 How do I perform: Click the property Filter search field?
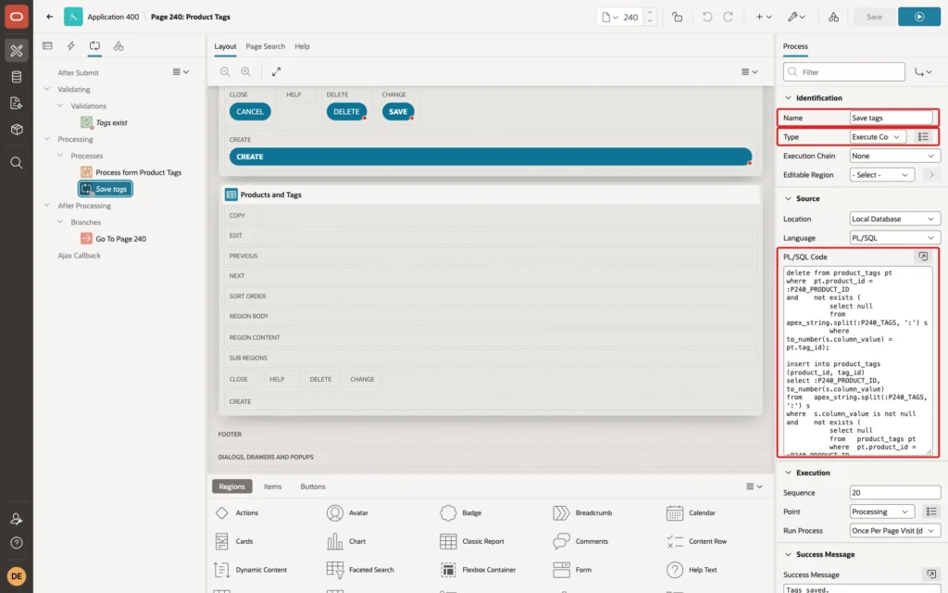(x=844, y=72)
